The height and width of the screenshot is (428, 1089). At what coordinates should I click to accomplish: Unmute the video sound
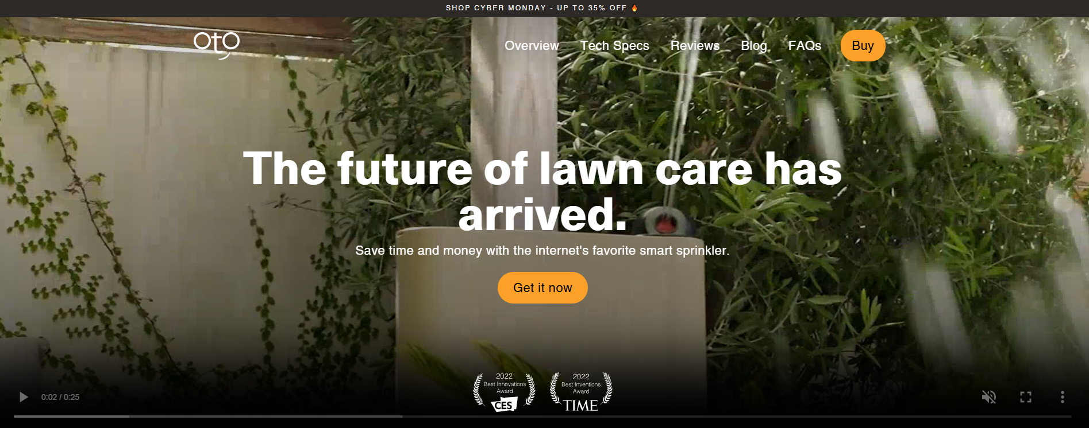coord(988,397)
